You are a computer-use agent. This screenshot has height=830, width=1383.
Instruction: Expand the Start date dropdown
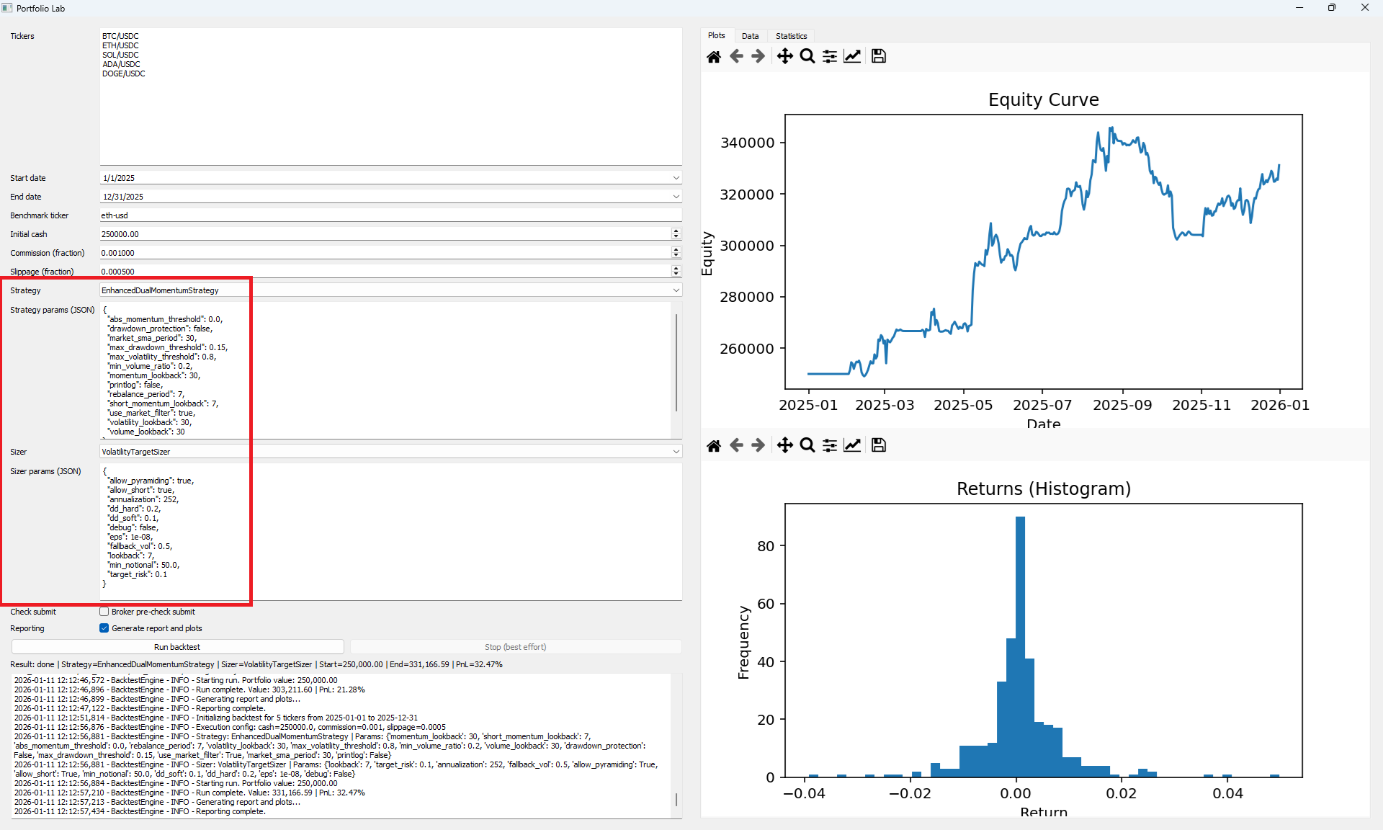(x=676, y=177)
